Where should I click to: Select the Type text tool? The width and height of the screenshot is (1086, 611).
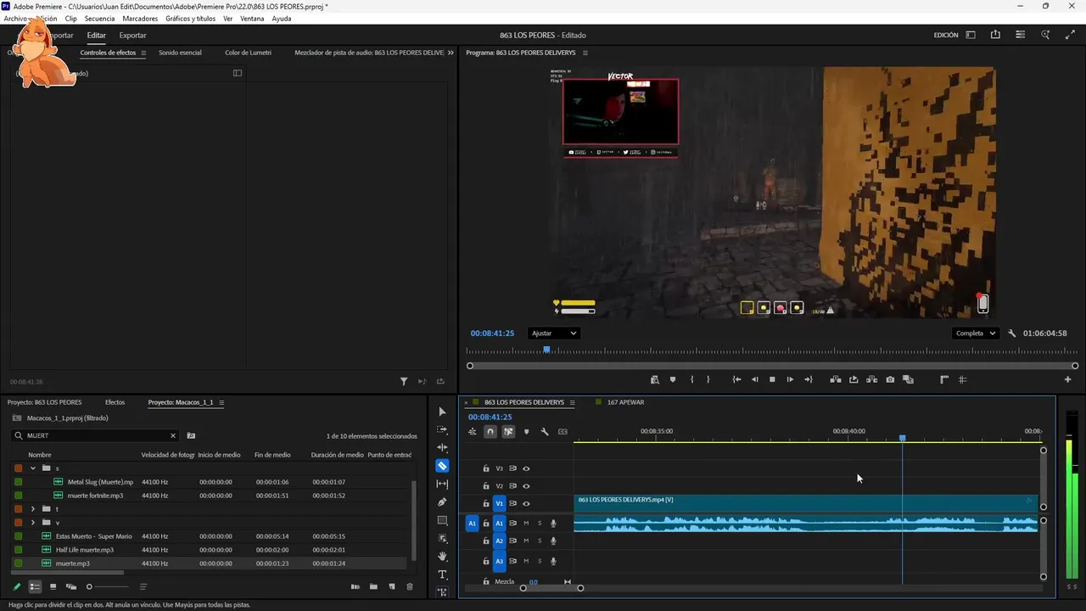(x=442, y=575)
